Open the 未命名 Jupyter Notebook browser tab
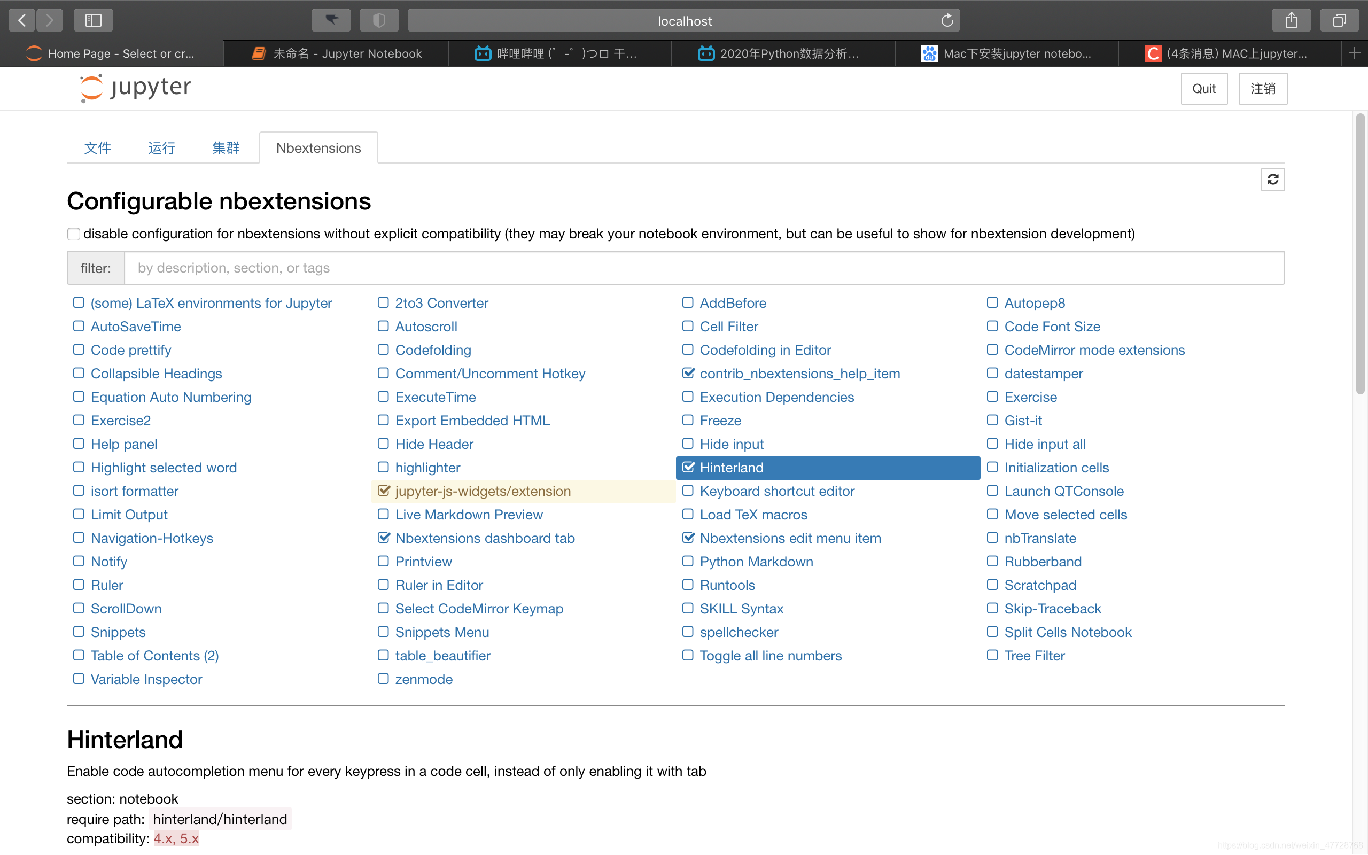Viewport: 1368px width, 855px height. click(336, 53)
